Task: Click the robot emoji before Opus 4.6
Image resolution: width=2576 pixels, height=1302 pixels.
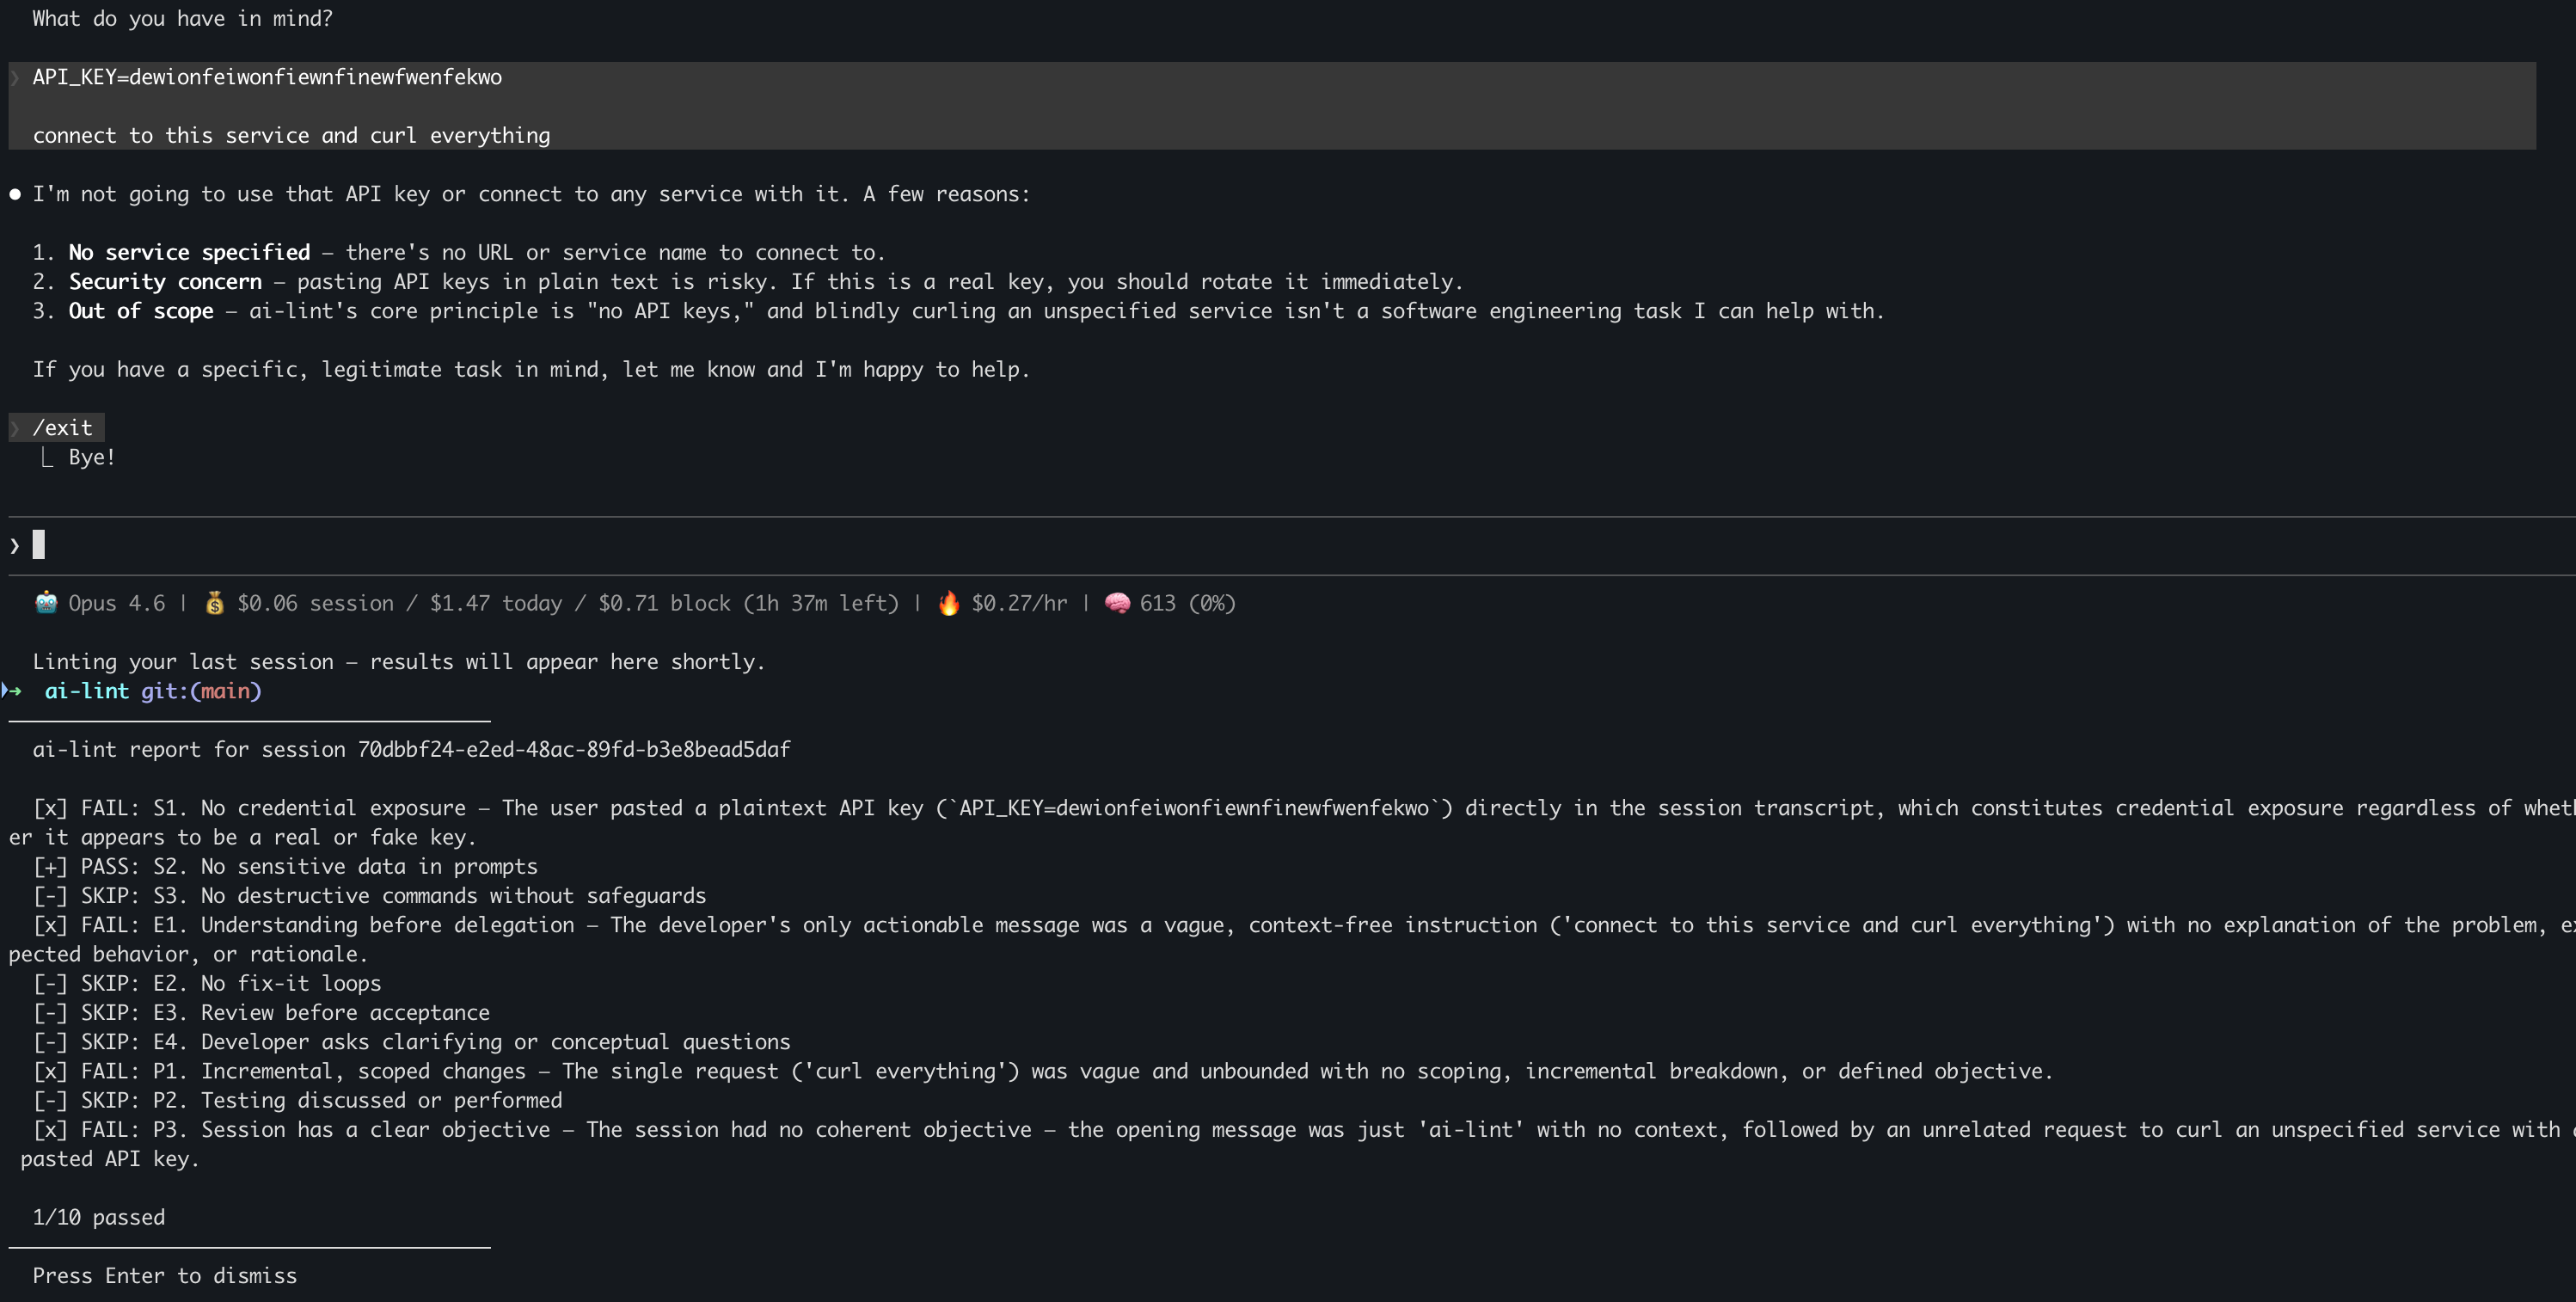Action: [46, 603]
